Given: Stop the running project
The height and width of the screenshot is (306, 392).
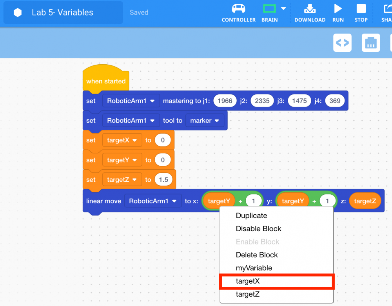Looking at the screenshot, I should [x=361, y=13].
